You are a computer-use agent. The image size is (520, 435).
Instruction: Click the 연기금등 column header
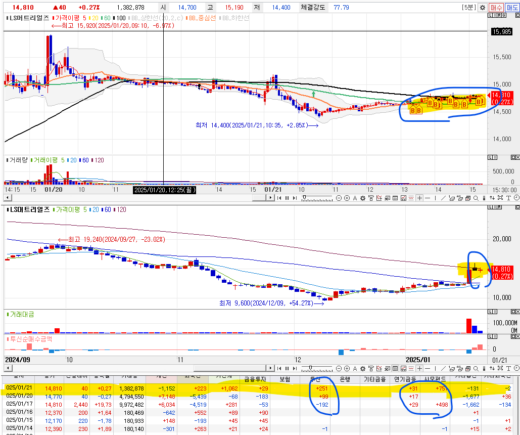click(405, 379)
